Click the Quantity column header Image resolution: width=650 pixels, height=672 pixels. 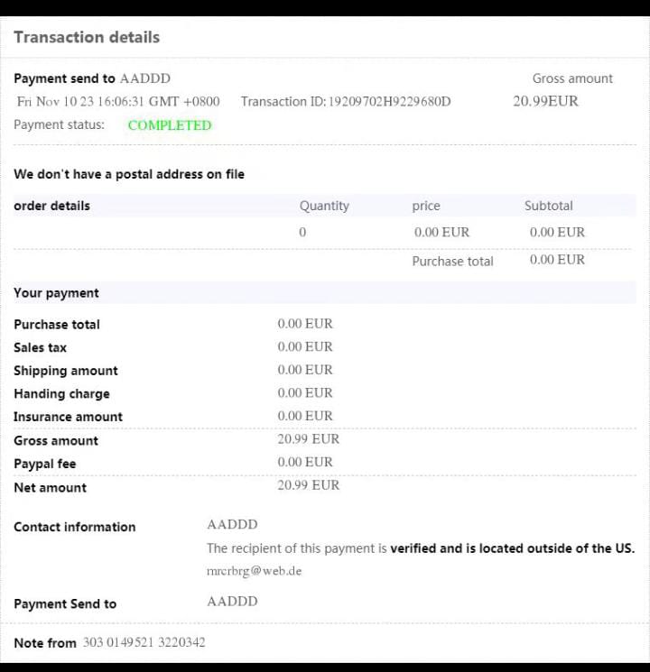(324, 206)
